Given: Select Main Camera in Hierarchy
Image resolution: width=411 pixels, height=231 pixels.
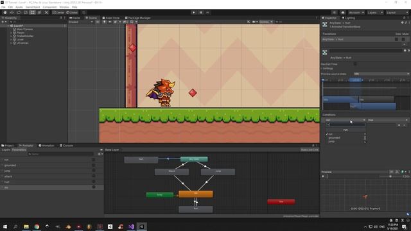Looking at the screenshot, I should click(24, 30).
